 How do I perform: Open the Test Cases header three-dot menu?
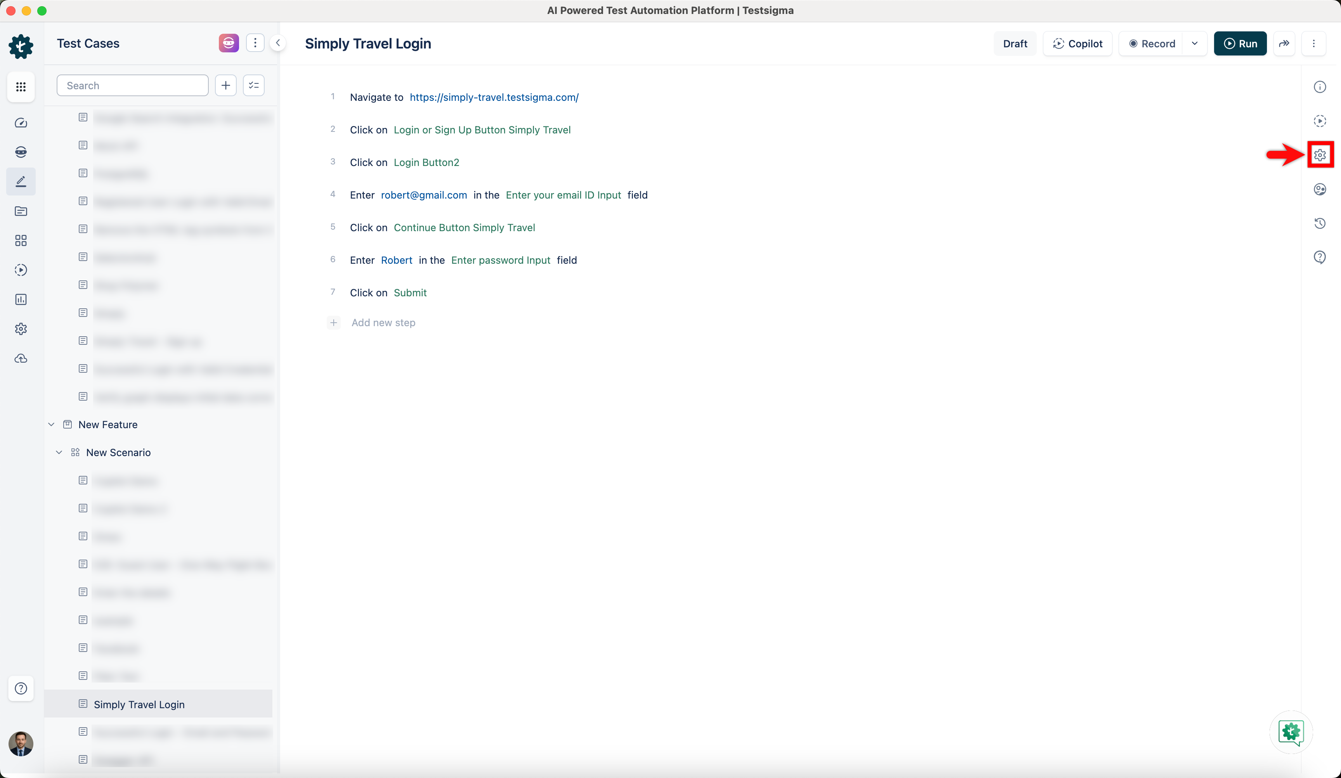coord(255,43)
